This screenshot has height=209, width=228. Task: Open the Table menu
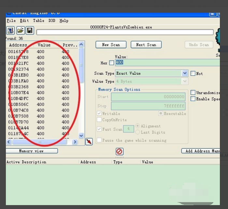[38, 21]
